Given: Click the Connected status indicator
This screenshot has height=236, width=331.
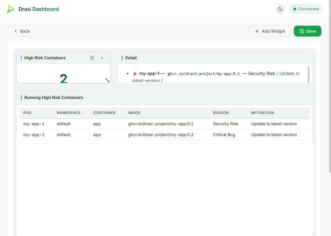Looking at the screenshot, I should pyautogui.click(x=306, y=9).
